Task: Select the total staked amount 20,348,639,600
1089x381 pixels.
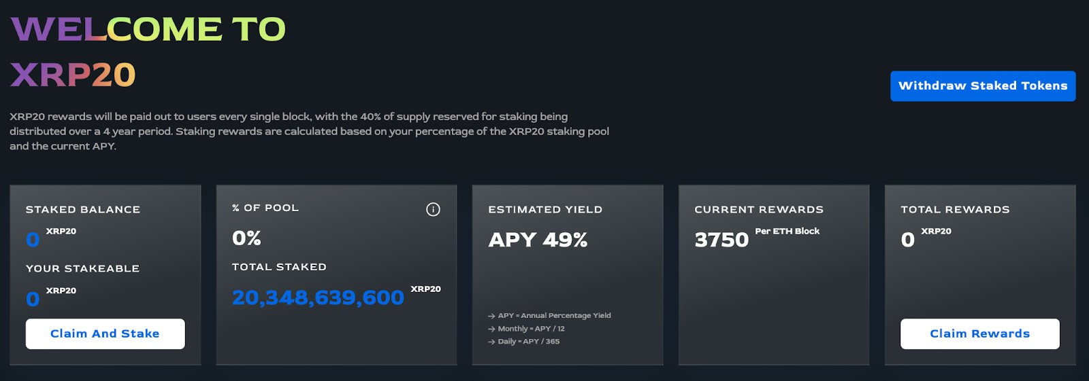Action: click(x=318, y=297)
